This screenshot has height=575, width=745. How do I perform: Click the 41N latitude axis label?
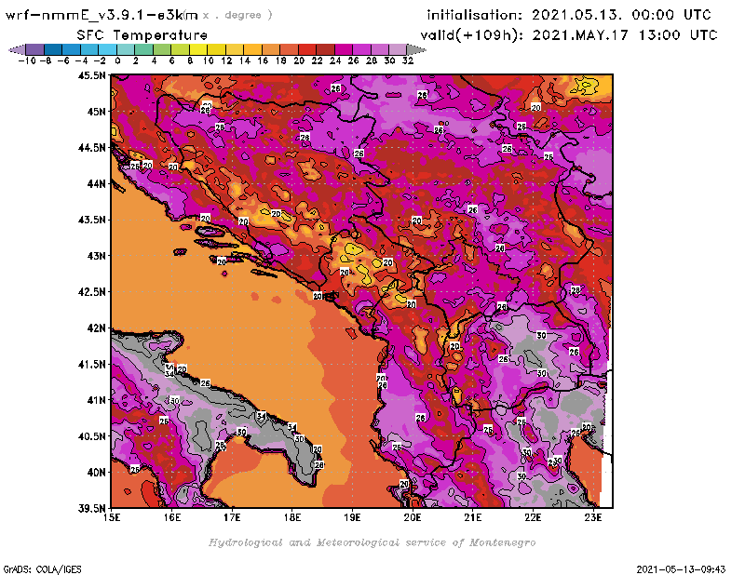pyautogui.click(x=97, y=400)
